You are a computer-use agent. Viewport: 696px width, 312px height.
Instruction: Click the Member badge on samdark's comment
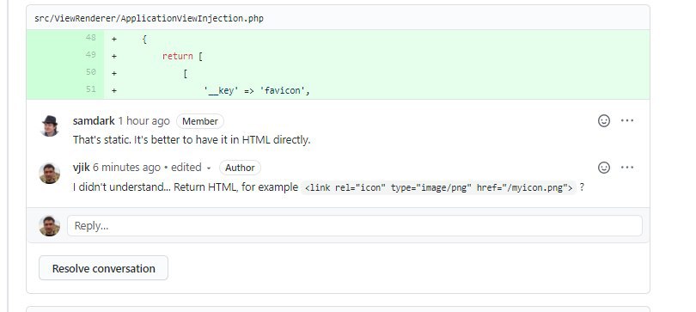200,121
